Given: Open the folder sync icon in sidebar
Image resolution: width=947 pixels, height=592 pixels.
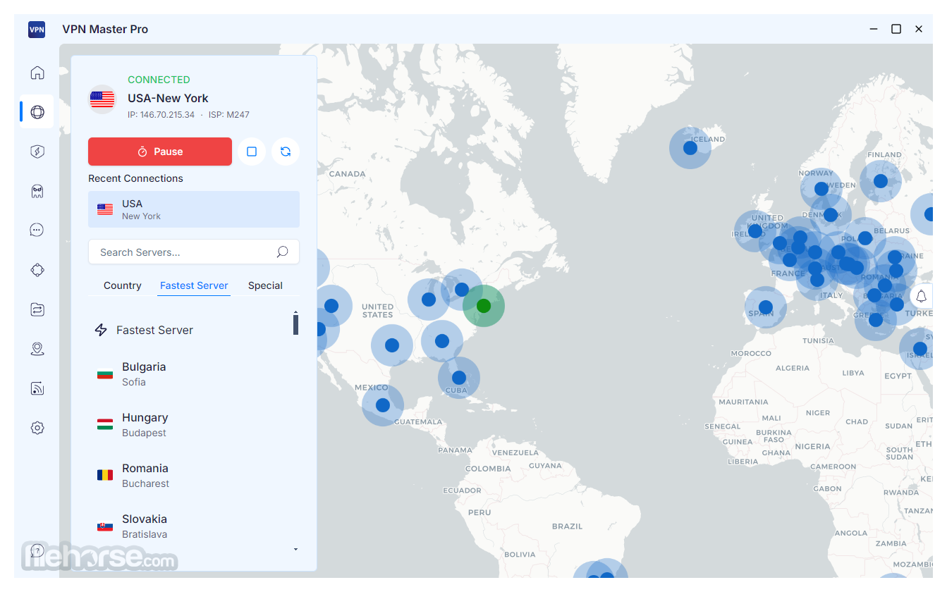Looking at the screenshot, I should [x=37, y=309].
